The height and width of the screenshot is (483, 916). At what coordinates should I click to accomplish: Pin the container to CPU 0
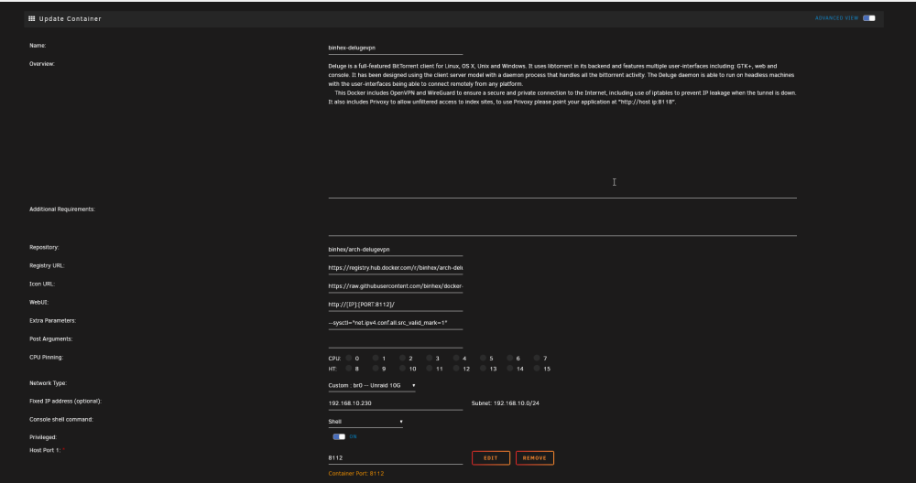point(349,359)
